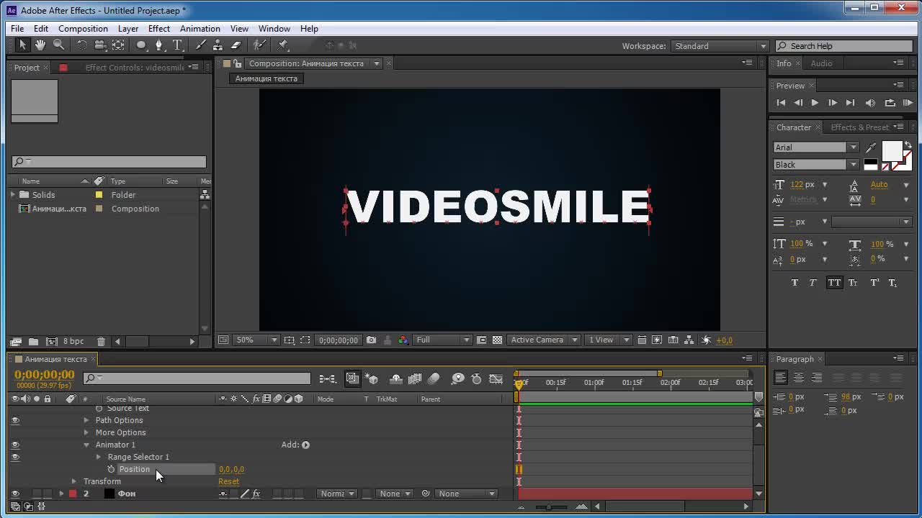Open the Animation menu
Image resolution: width=922 pixels, height=518 pixels.
[x=200, y=29]
